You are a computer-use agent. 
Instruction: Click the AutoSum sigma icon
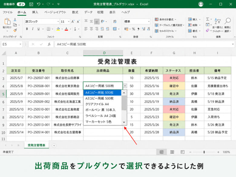pos(208,19)
